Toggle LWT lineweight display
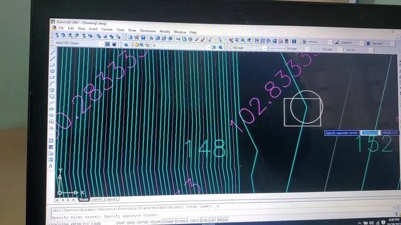Image resolution: width=401 pixels, height=225 pixels. point(212,220)
